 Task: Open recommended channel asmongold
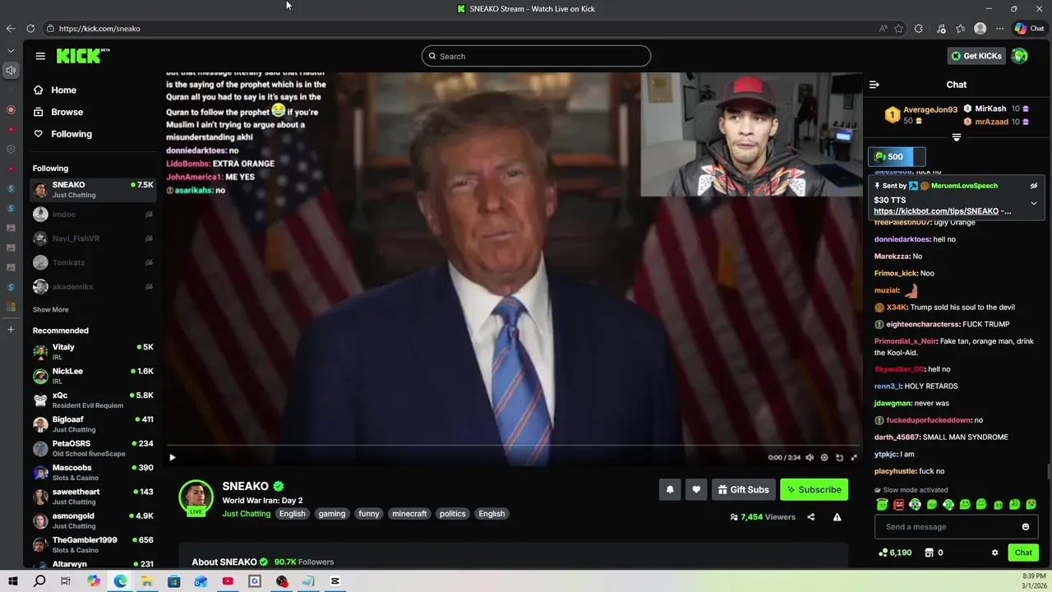[92, 521]
